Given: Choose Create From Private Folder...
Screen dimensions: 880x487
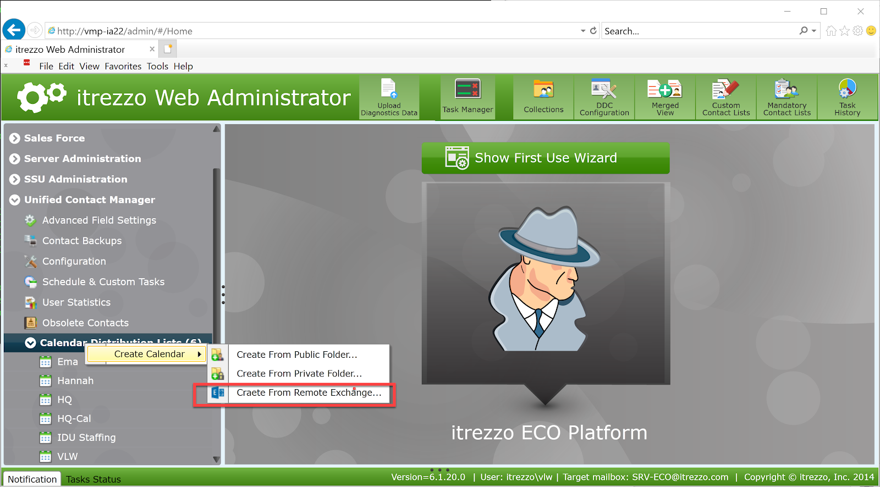Looking at the screenshot, I should click(299, 373).
